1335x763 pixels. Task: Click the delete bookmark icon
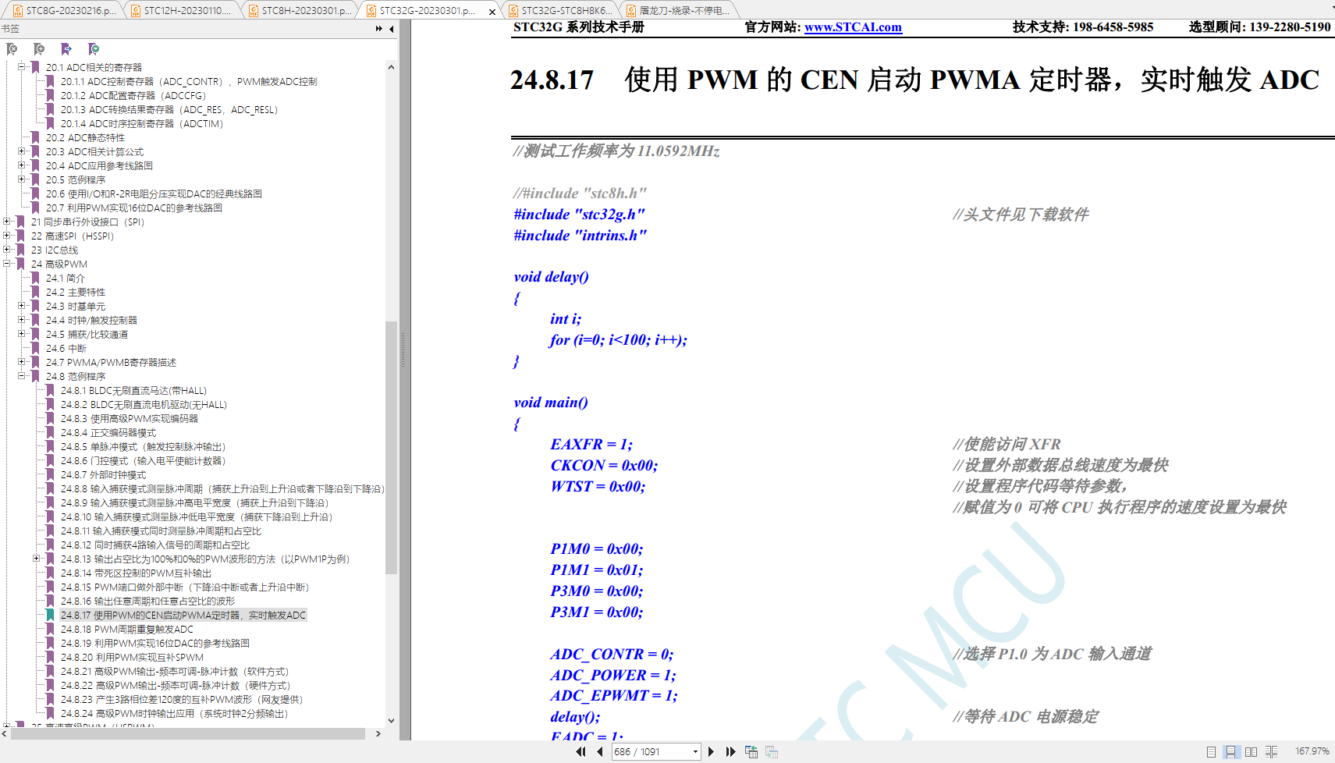(12, 49)
